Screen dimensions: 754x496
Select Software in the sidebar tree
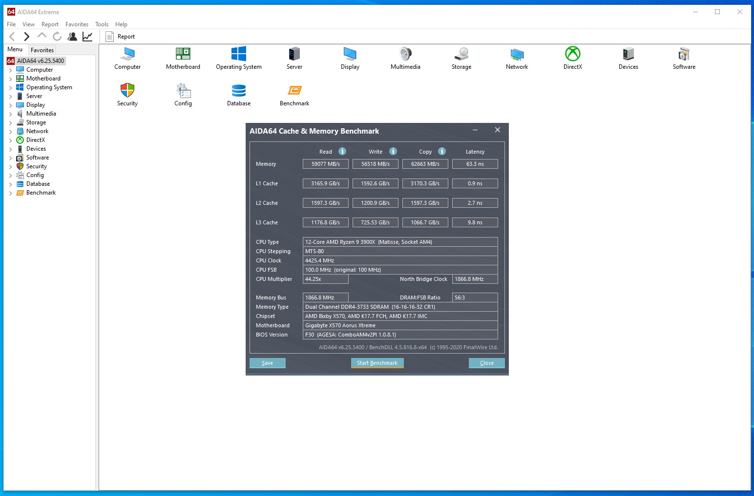point(38,158)
